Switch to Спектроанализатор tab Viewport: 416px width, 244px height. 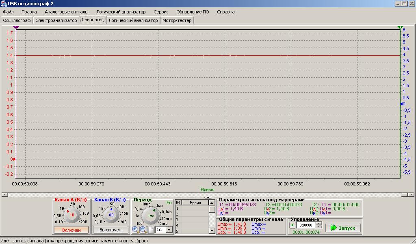coord(56,20)
